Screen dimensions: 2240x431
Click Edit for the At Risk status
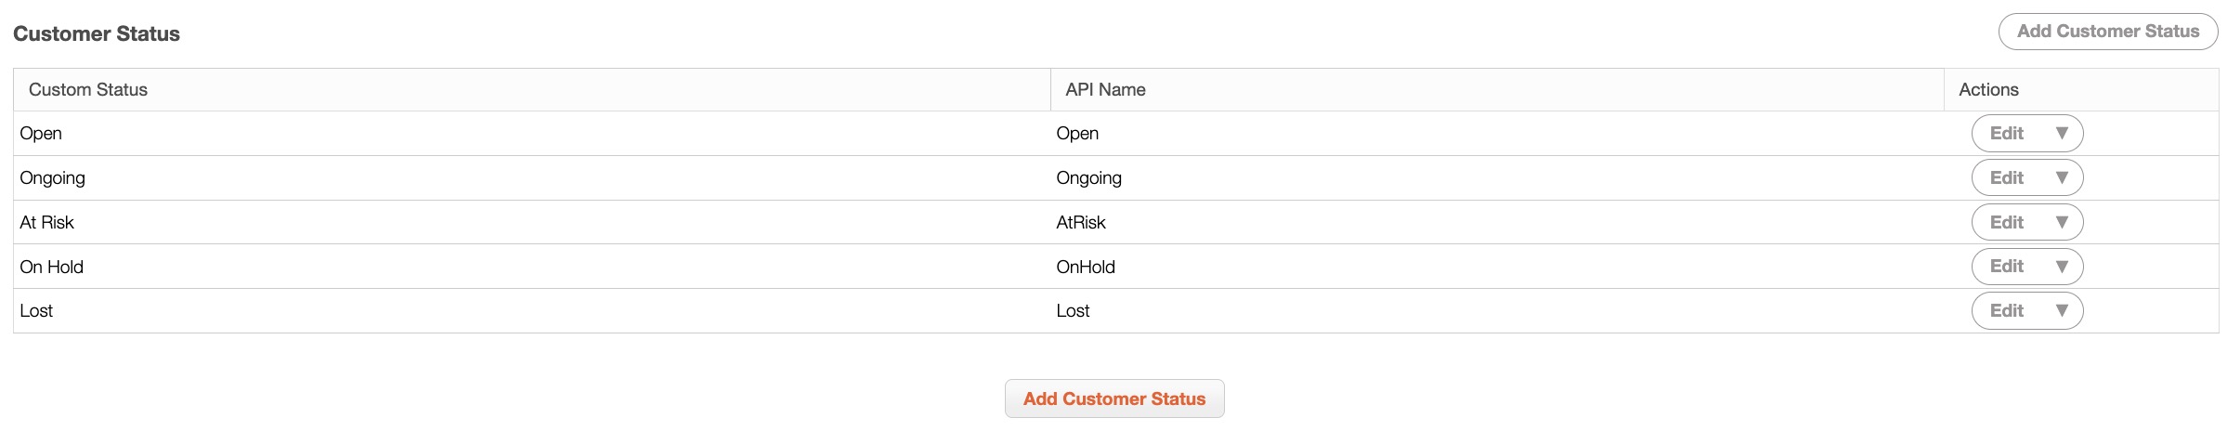(x=2006, y=223)
